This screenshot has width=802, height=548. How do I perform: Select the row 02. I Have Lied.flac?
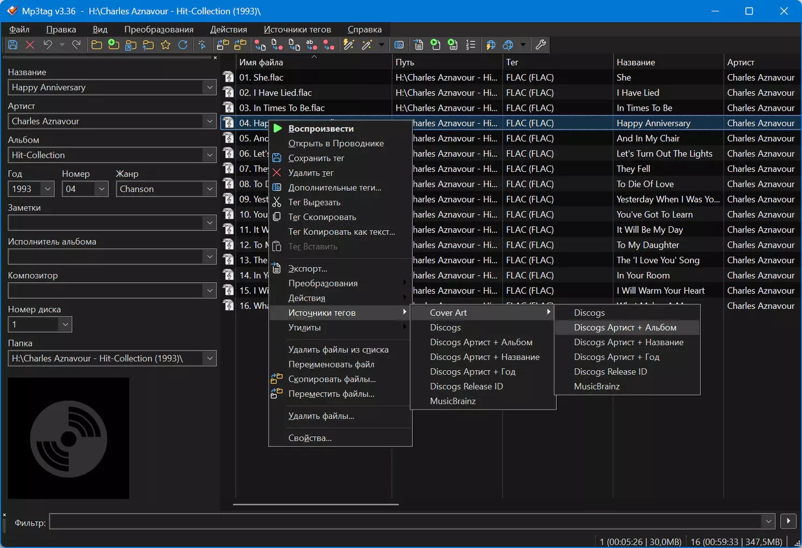[511, 93]
